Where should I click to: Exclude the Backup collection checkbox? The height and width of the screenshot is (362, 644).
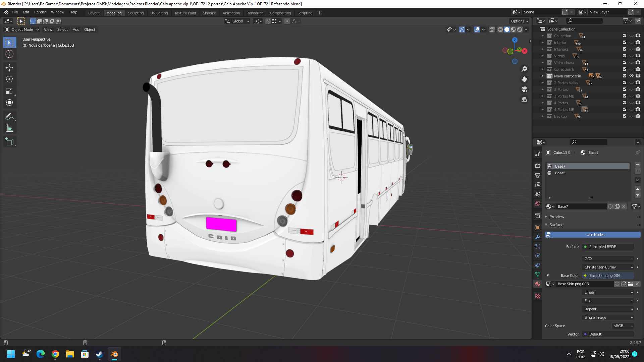(x=625, y=116)
